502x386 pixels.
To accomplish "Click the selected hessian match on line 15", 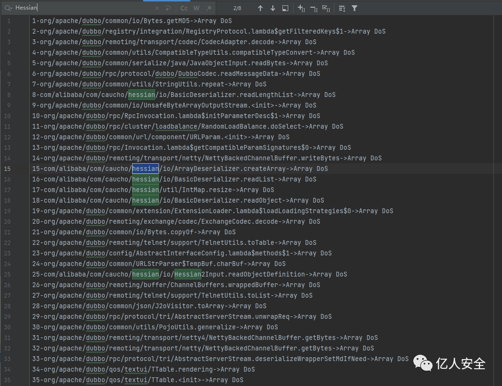I will point(146,169).
